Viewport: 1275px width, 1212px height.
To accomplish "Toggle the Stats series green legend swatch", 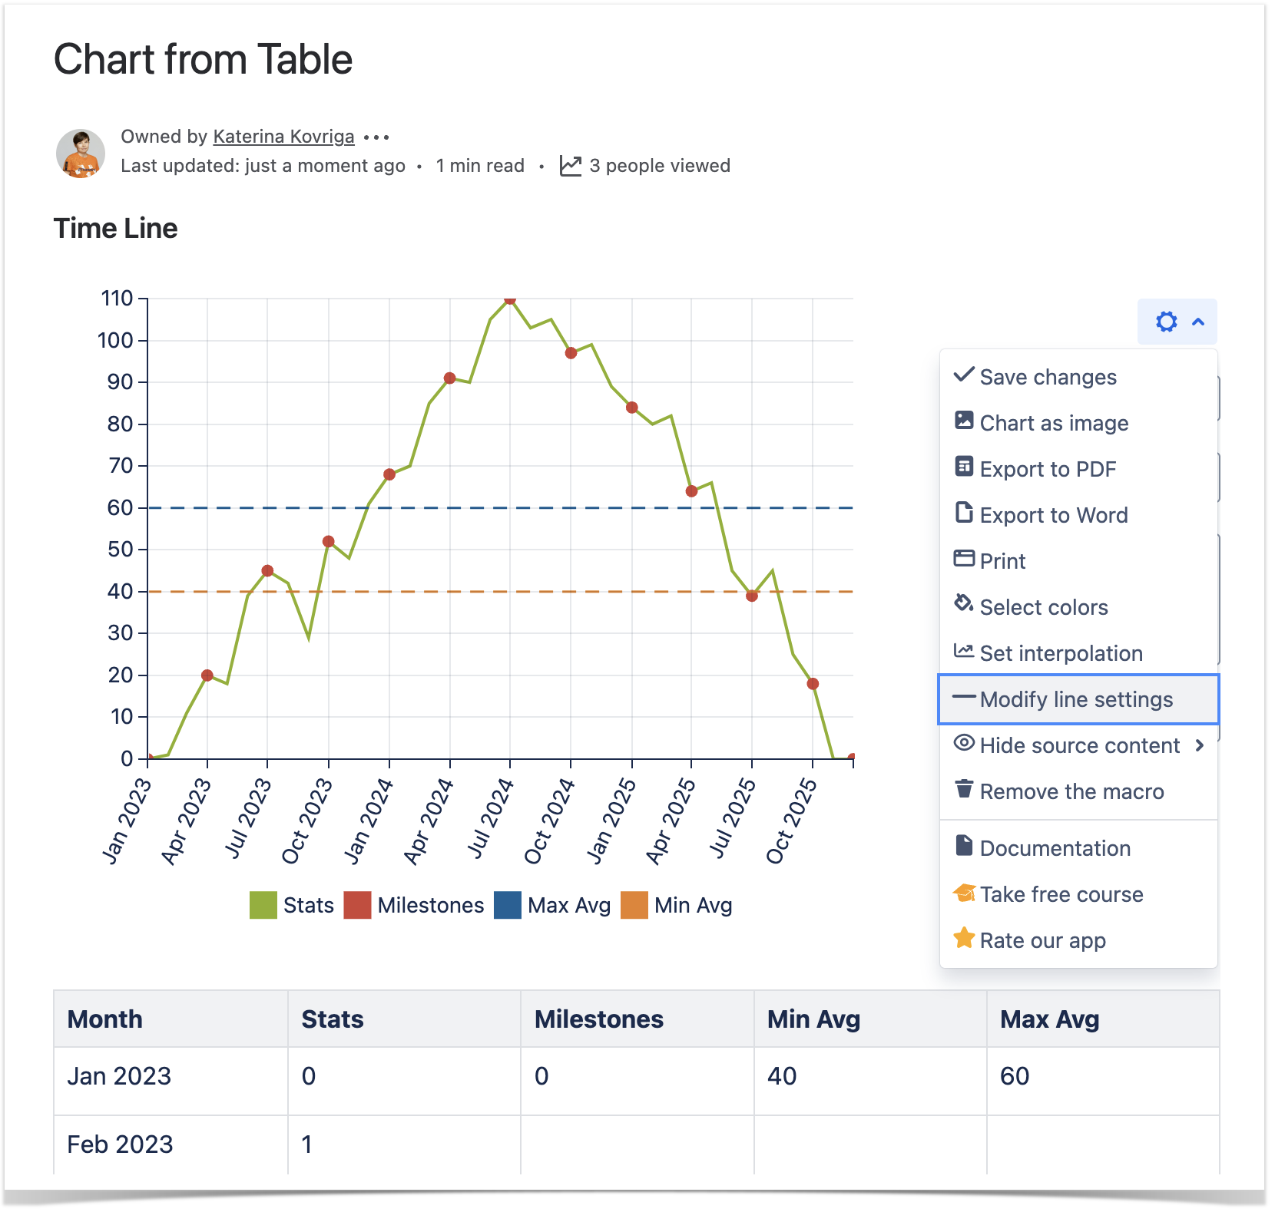I will point(263,905).
